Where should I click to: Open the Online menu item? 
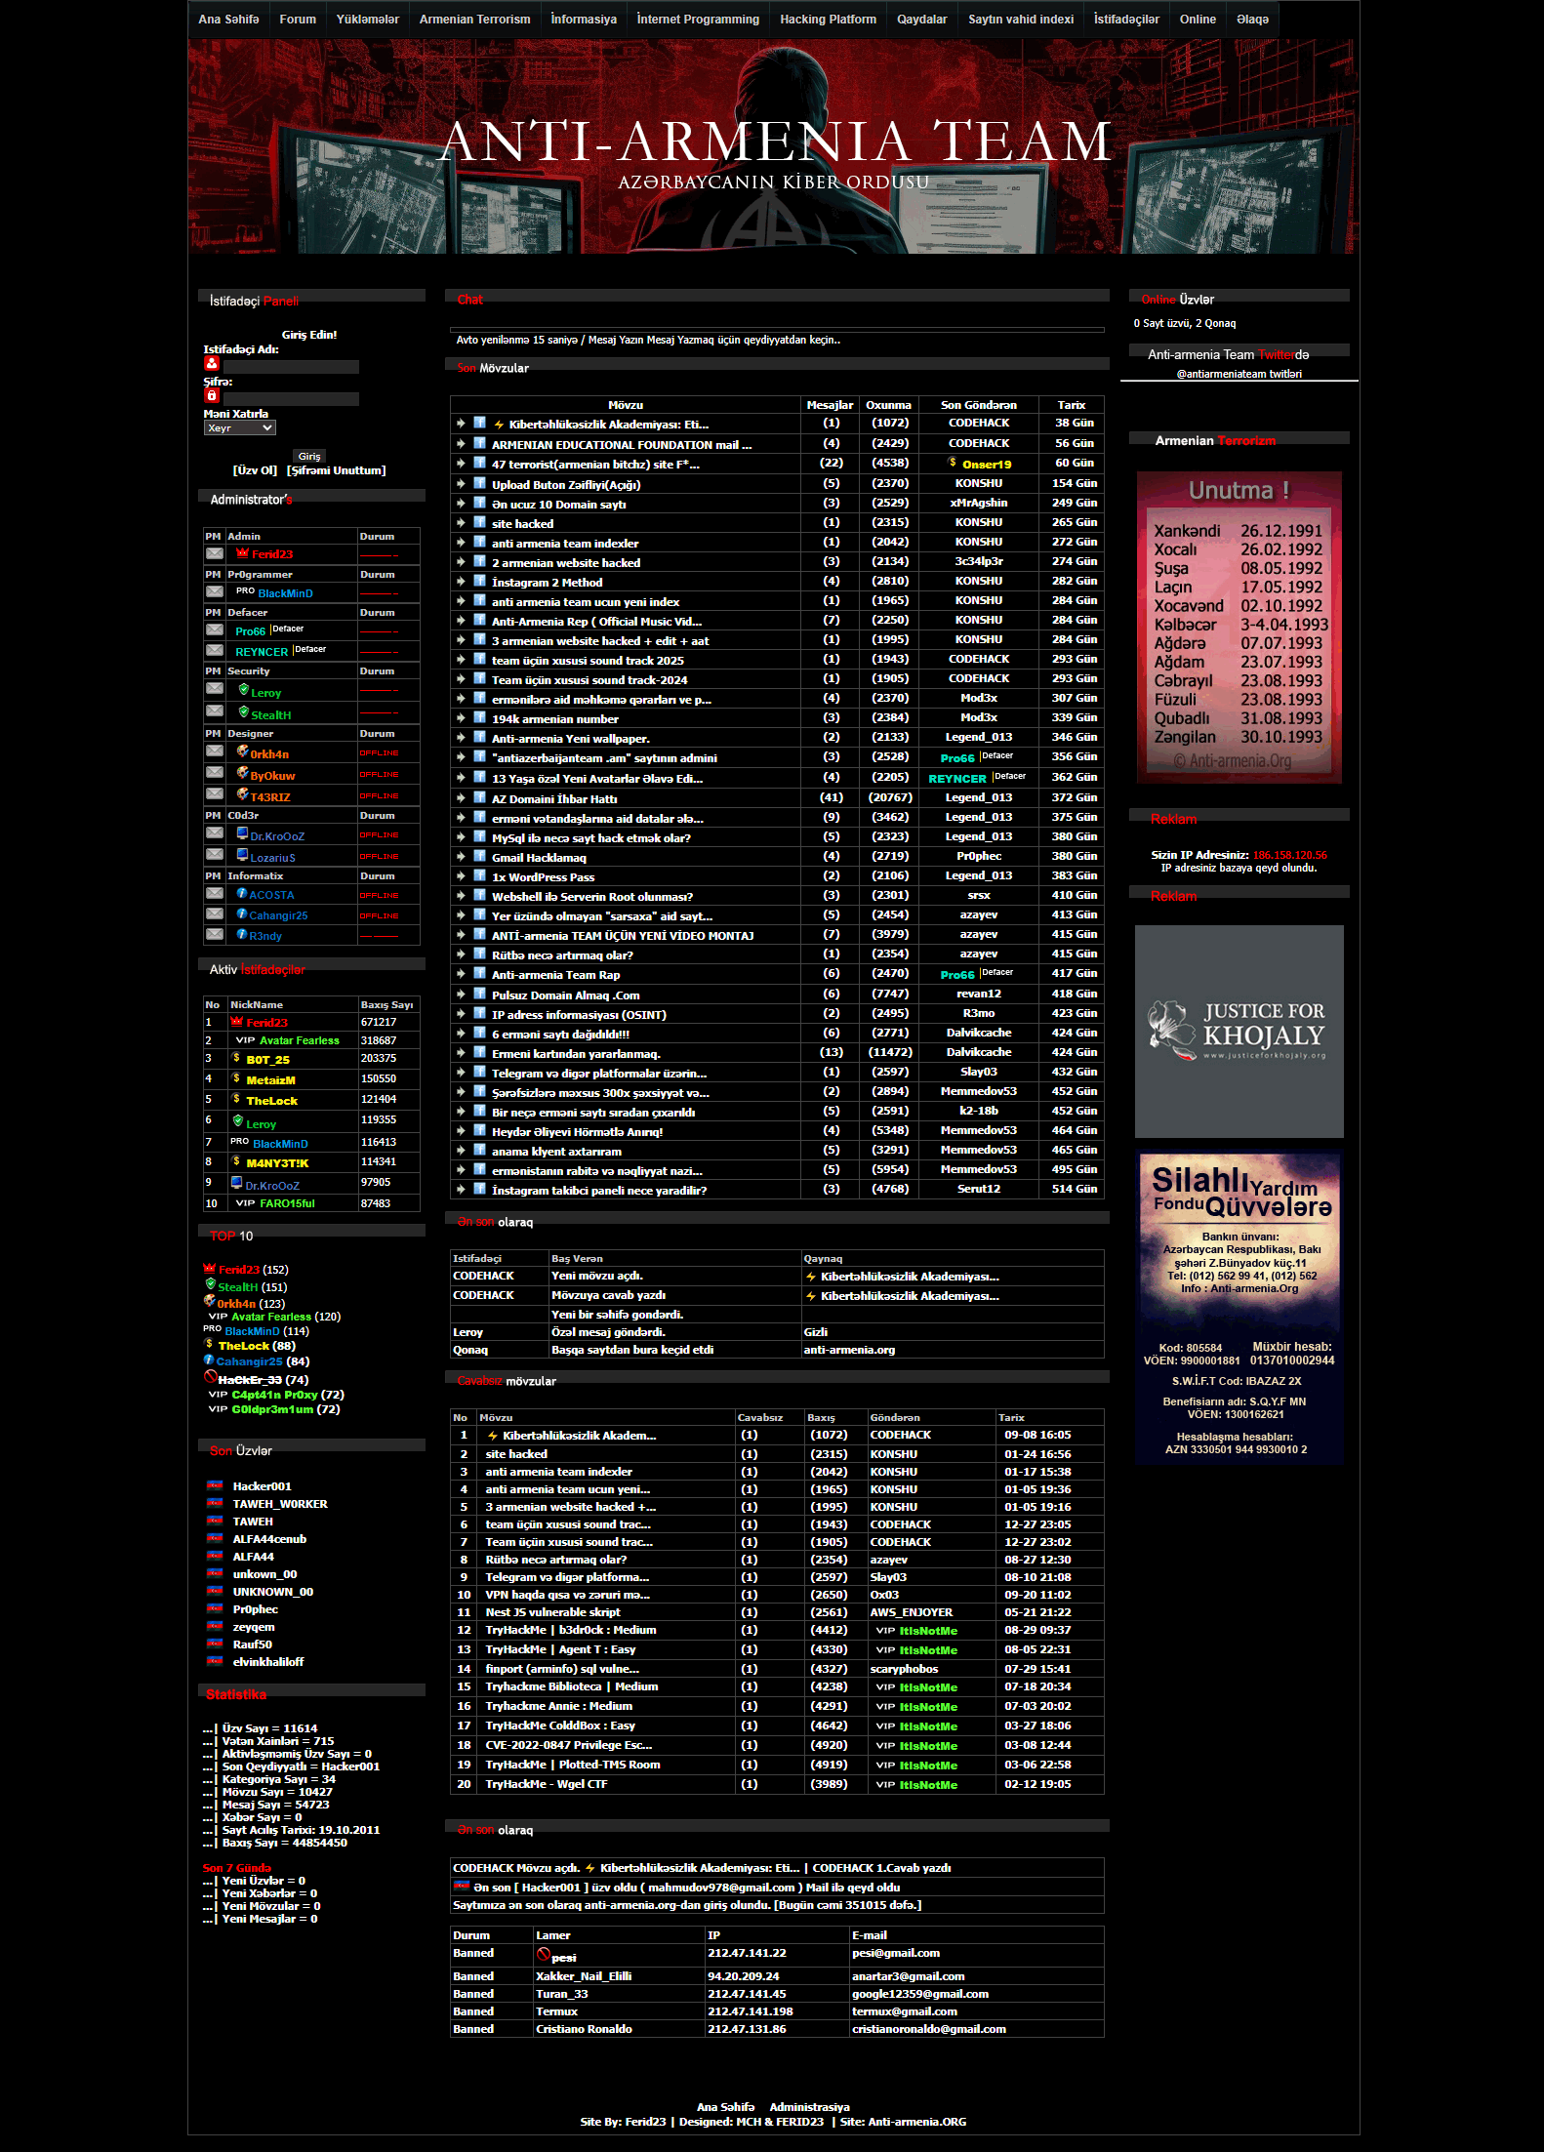[1198, 20]
